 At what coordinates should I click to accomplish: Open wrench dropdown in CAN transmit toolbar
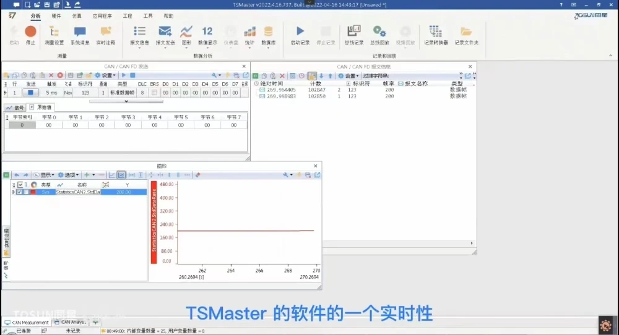(216, 75)
